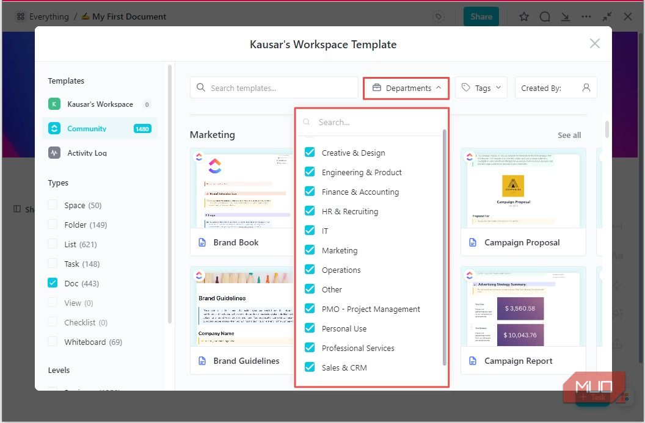Open Activity Log from the sidebar icon
This screenshot has height=423, width=645.
(56, 153)
